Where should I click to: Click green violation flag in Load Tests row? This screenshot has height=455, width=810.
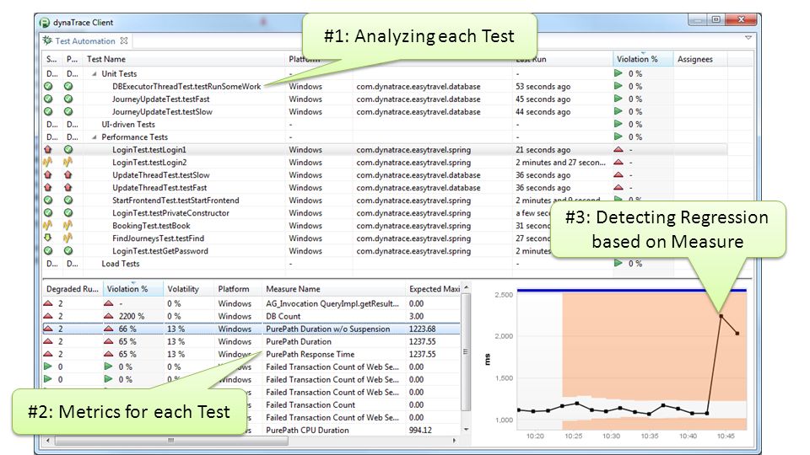[618, 263]
